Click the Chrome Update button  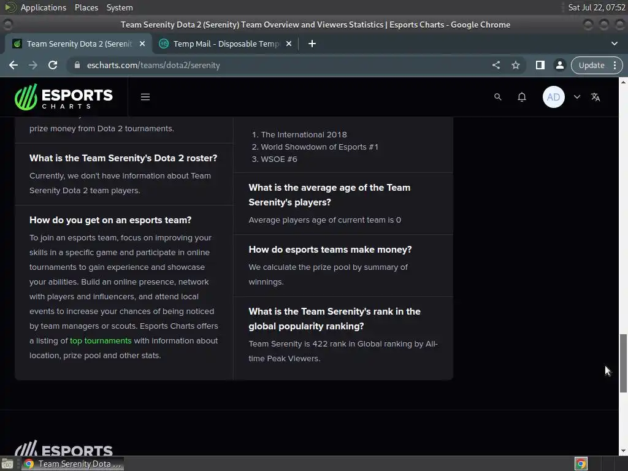point(592,65)
